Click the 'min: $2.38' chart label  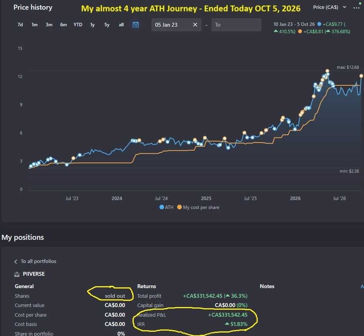pos(349,171)
